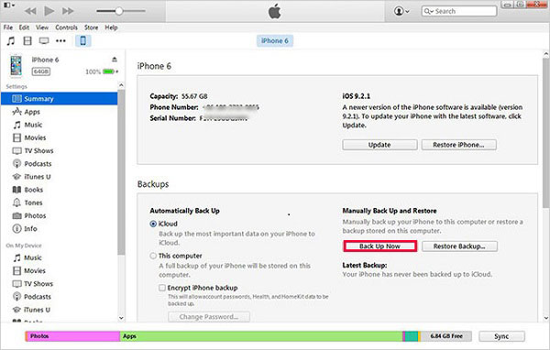Open the View menu

pos(42,27)
